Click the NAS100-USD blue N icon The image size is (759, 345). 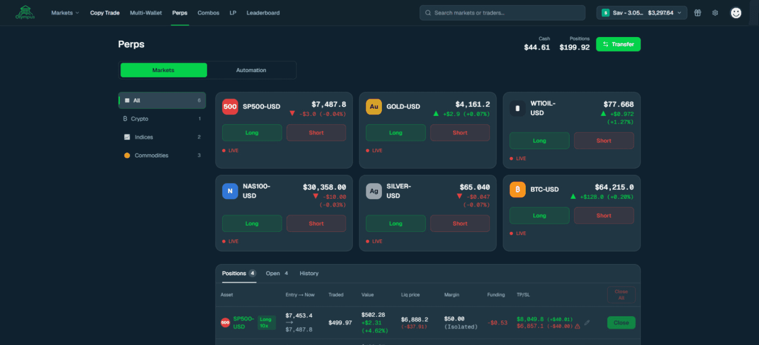point(230,191)
